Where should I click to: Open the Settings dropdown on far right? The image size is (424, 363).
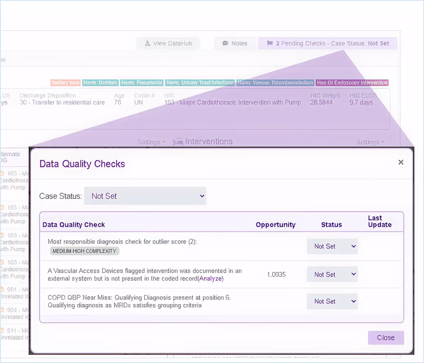pos(370,142)
